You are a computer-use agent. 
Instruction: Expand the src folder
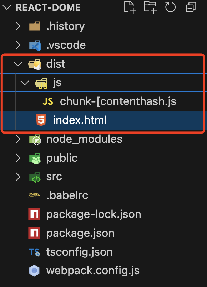point(18,176)
